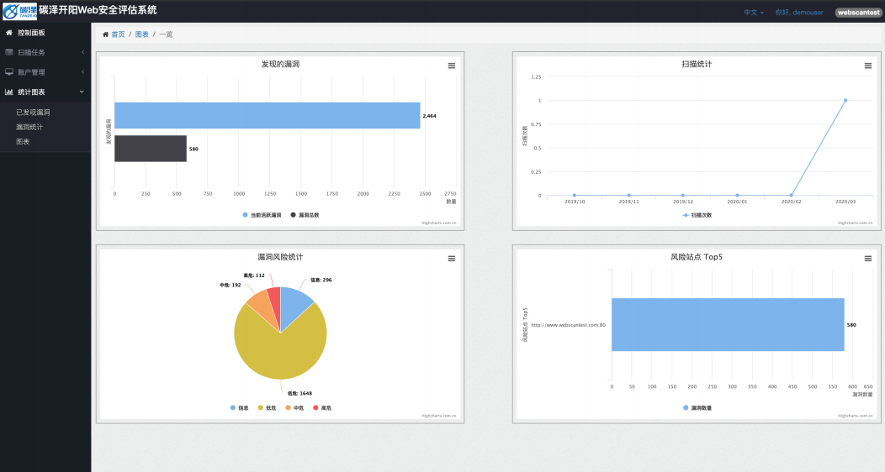The image size is (885, 472).
Task: Click the down chevron next to 统计图表
Action: pyautogui.click(x=82, y=92)
